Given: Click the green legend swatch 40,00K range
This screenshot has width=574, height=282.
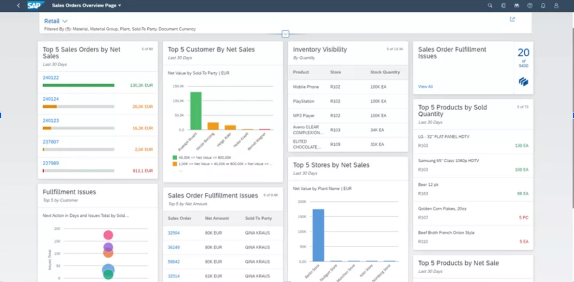Looking at the screenshot, I should tap(174, 158).
